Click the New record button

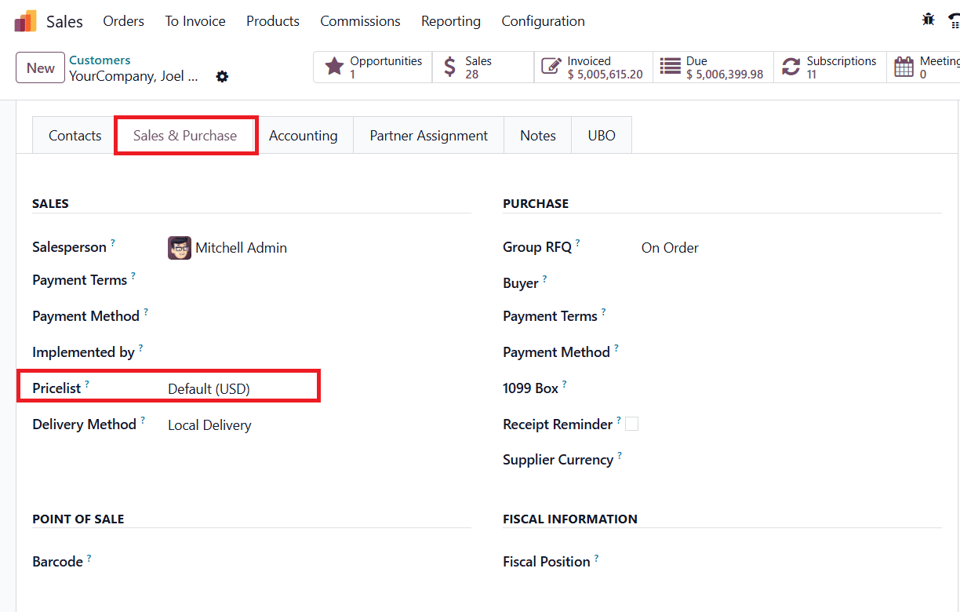40,67
